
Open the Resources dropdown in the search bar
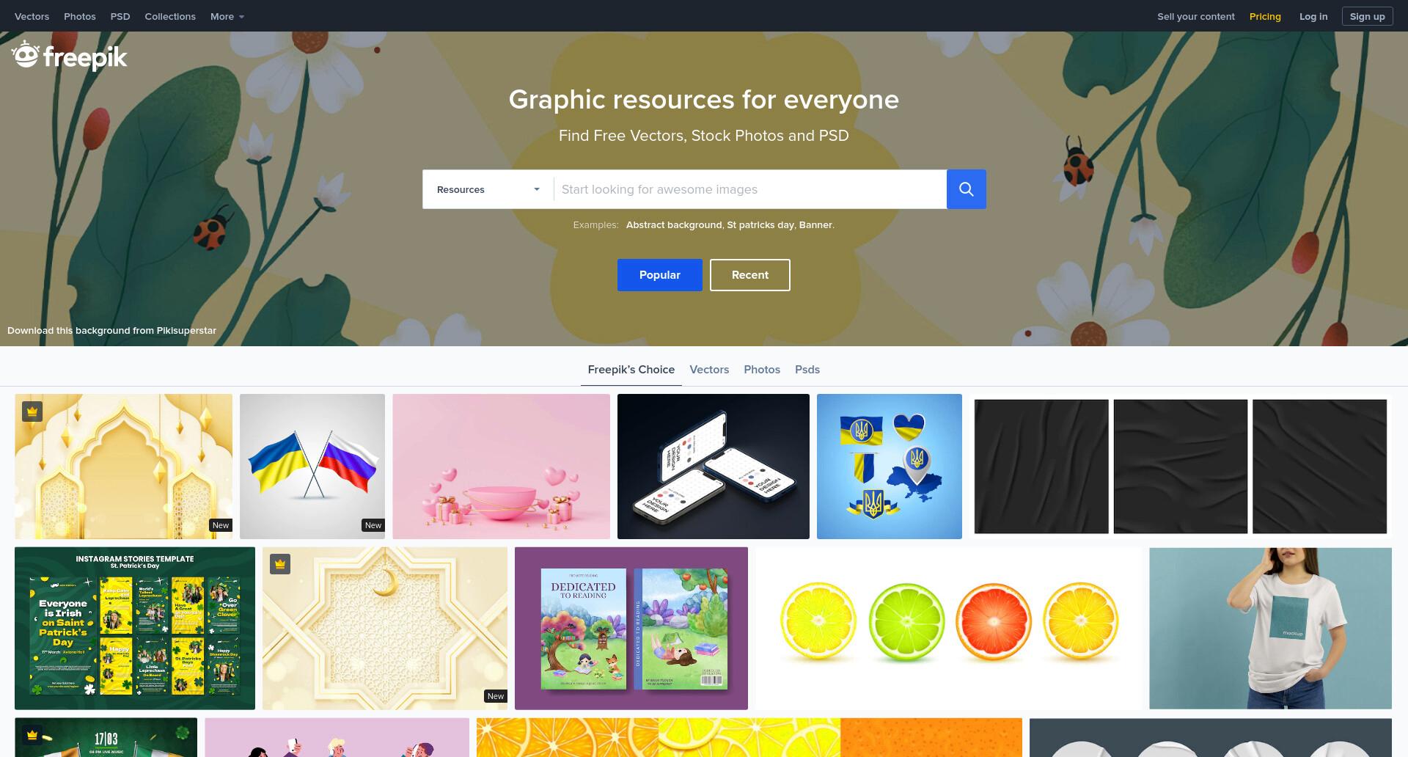point(488,189)
